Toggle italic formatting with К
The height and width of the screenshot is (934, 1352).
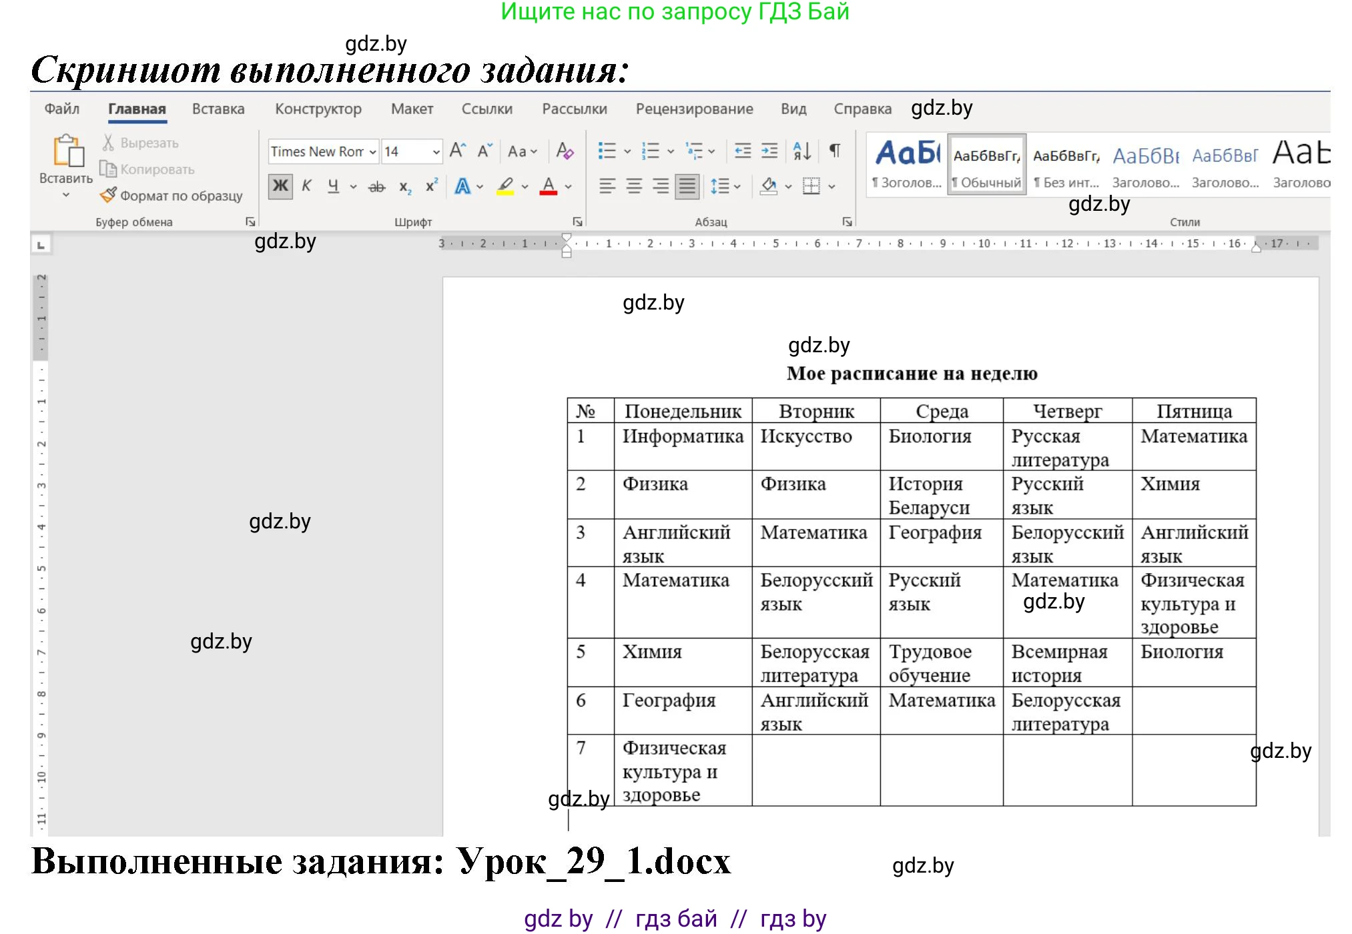(x=306, y=186)
